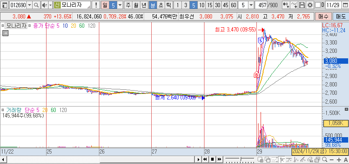
Task: Select the 분 (minute) period toggle
Action: 153,5
